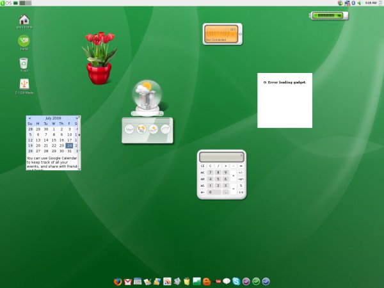Click the colorful Google Gadgets tray icon
This screenshot has height=288, width=384.
(x=340, y=3)
